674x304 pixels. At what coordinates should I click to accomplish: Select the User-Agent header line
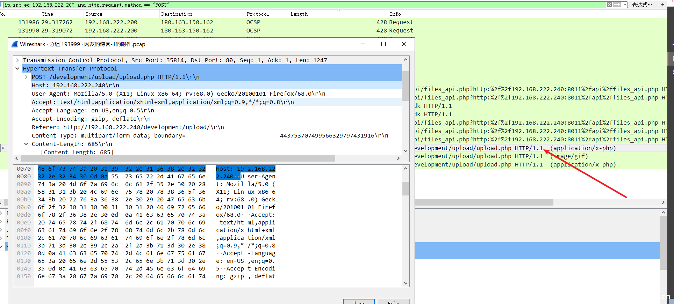178,94
